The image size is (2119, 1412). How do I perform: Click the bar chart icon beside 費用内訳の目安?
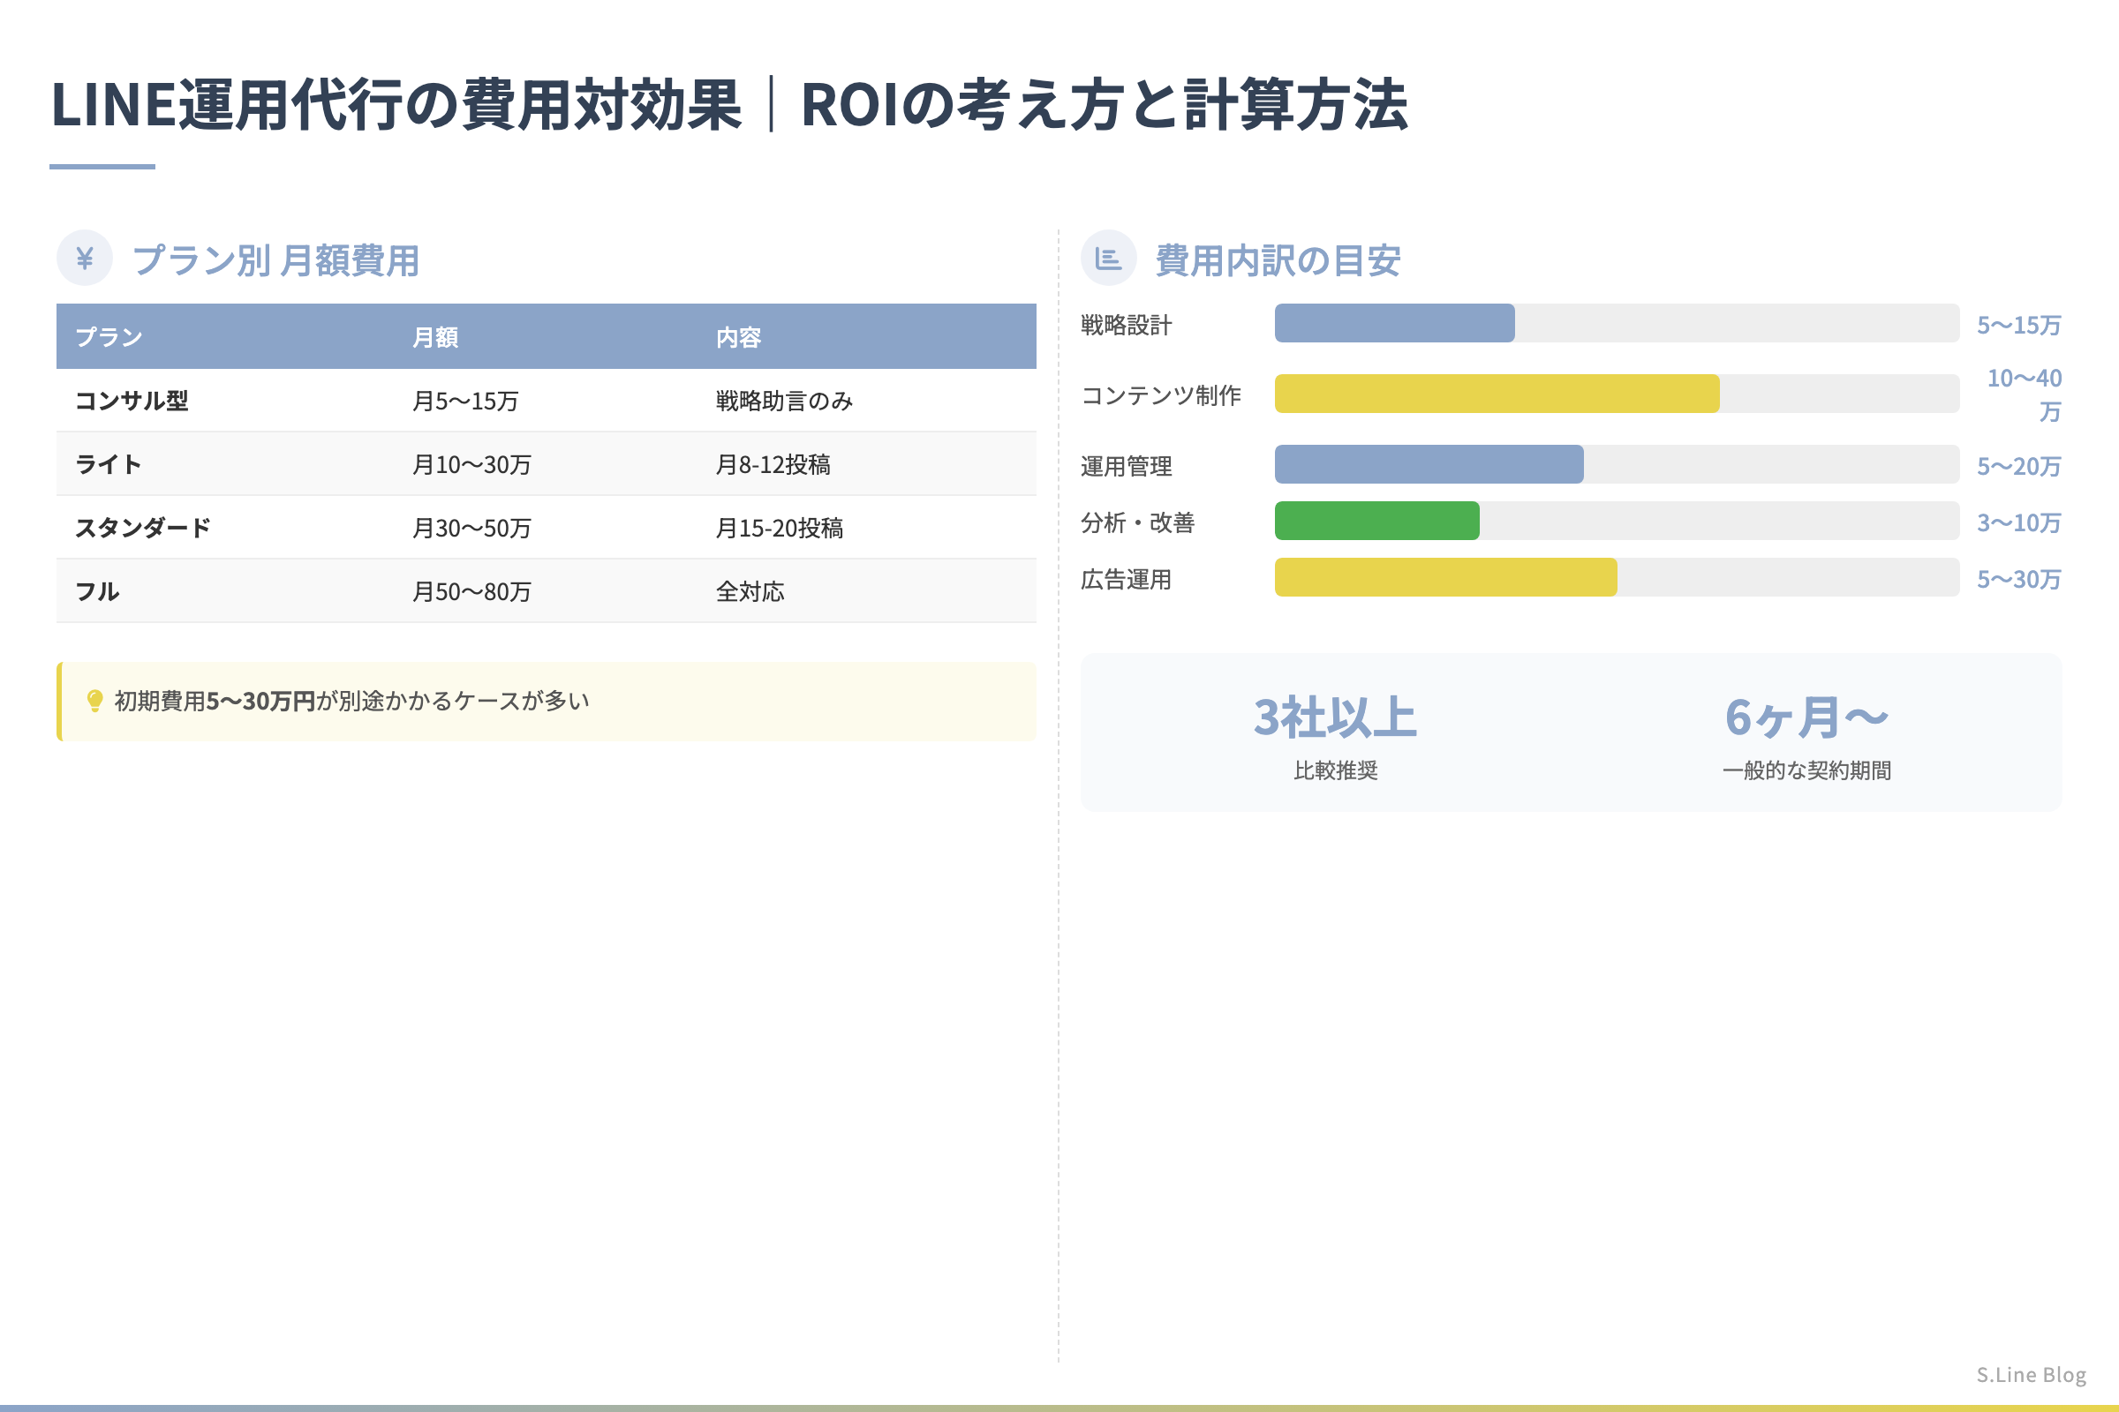[x=1108, y=259]
